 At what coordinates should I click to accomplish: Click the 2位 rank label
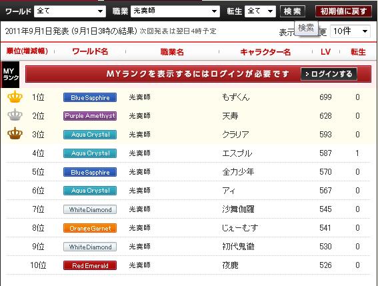click(38, 116)
